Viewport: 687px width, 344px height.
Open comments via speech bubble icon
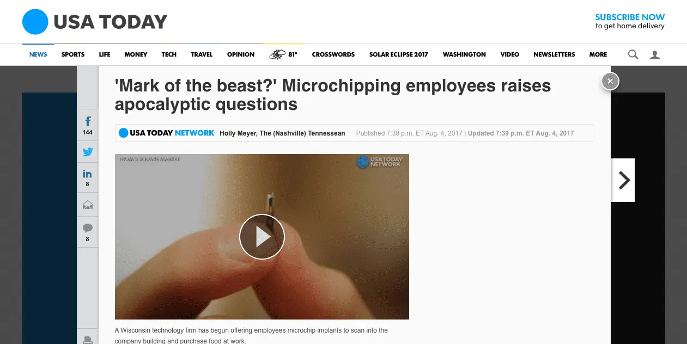tap(88, 231)
